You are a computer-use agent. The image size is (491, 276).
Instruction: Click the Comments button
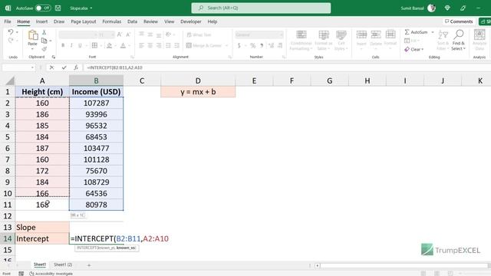coord(459,21)
